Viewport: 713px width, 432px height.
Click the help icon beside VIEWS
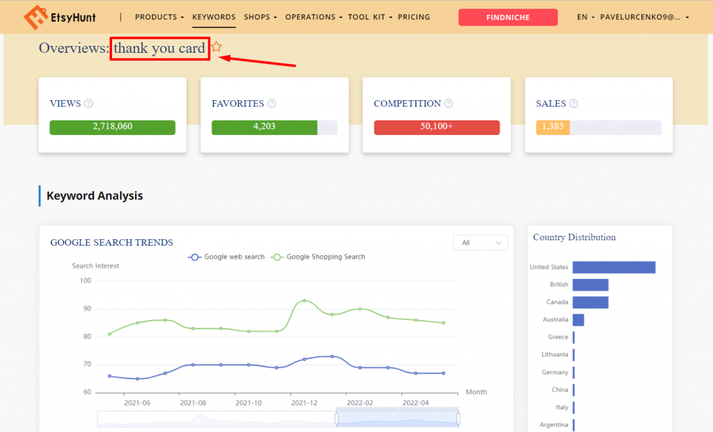pyautogui.click(x=88, y=104)
